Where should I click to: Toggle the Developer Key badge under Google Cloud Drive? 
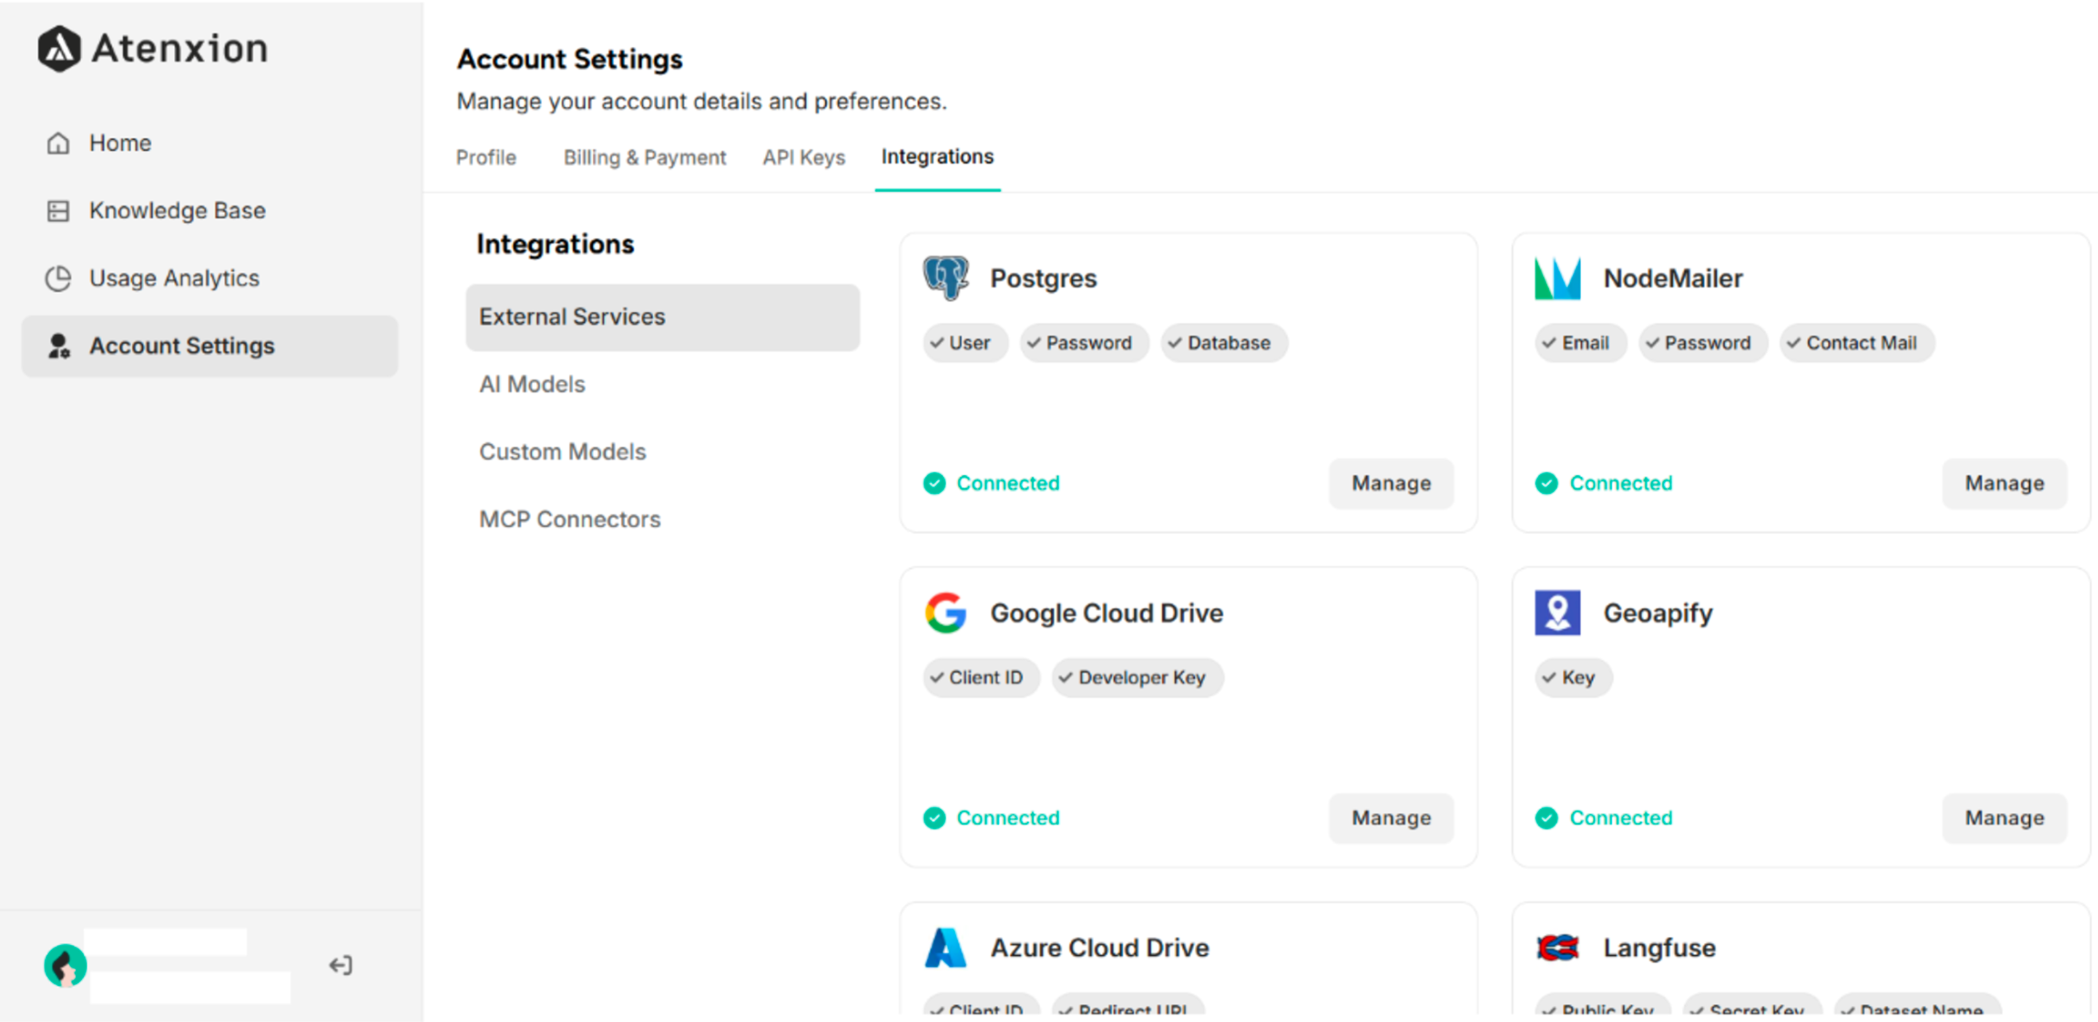click(x=1137, y=677)
